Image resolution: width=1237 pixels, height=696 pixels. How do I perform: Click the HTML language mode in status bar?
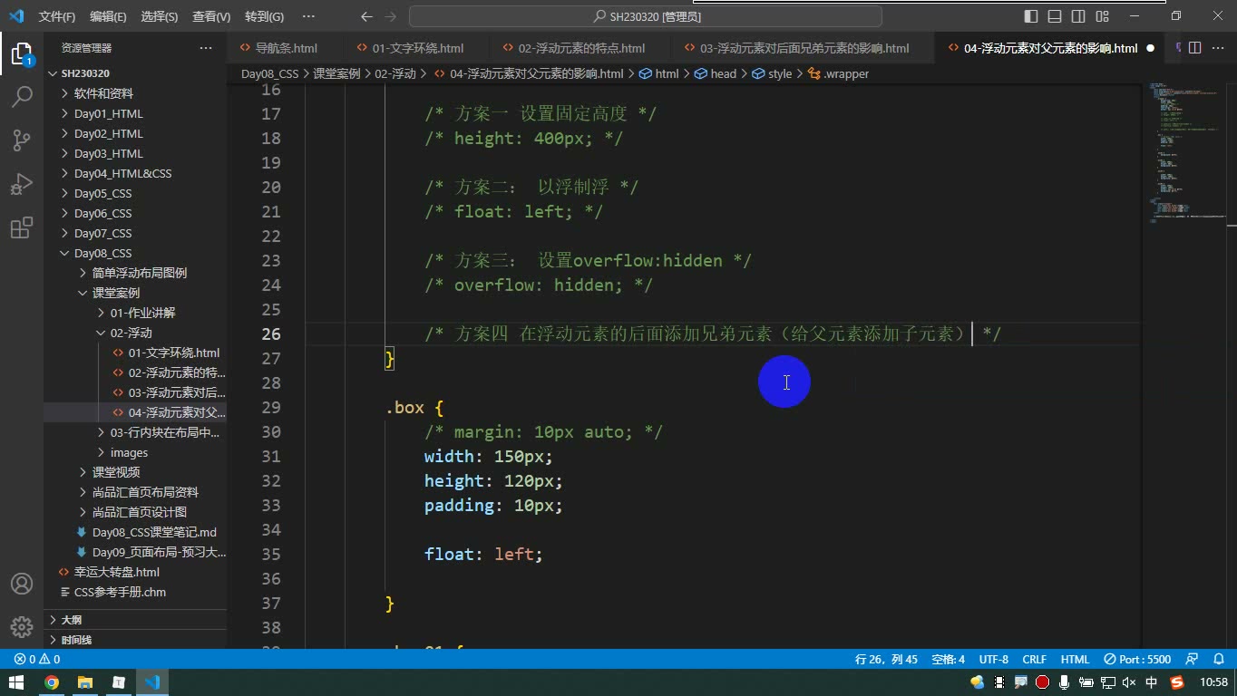1075,660
